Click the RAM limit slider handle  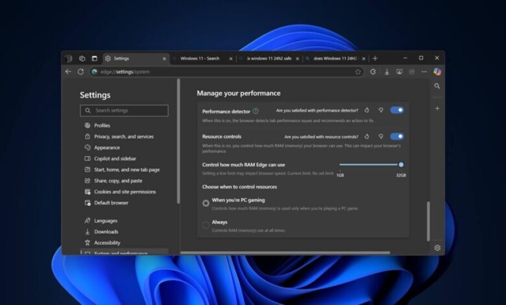[401, 165]
